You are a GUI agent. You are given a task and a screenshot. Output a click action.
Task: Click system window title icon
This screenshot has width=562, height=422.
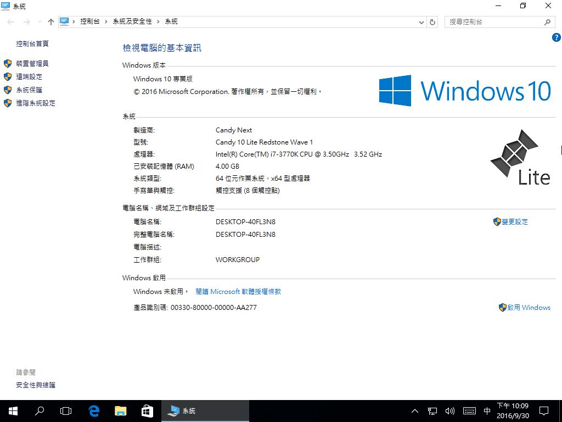tap(5, 6)
